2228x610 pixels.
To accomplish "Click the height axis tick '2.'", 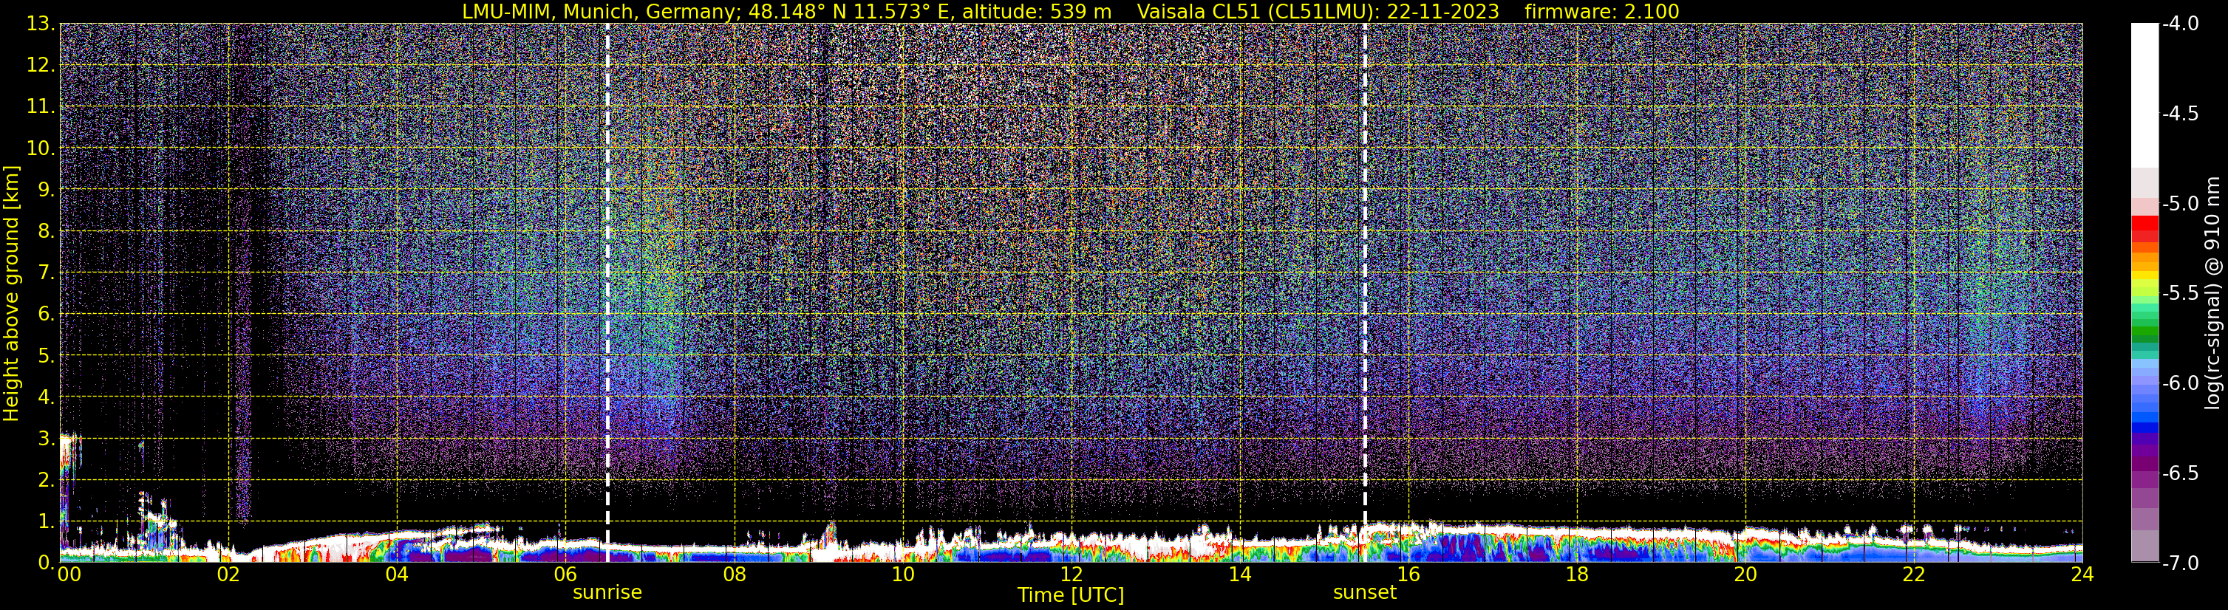I will (47, 479).
